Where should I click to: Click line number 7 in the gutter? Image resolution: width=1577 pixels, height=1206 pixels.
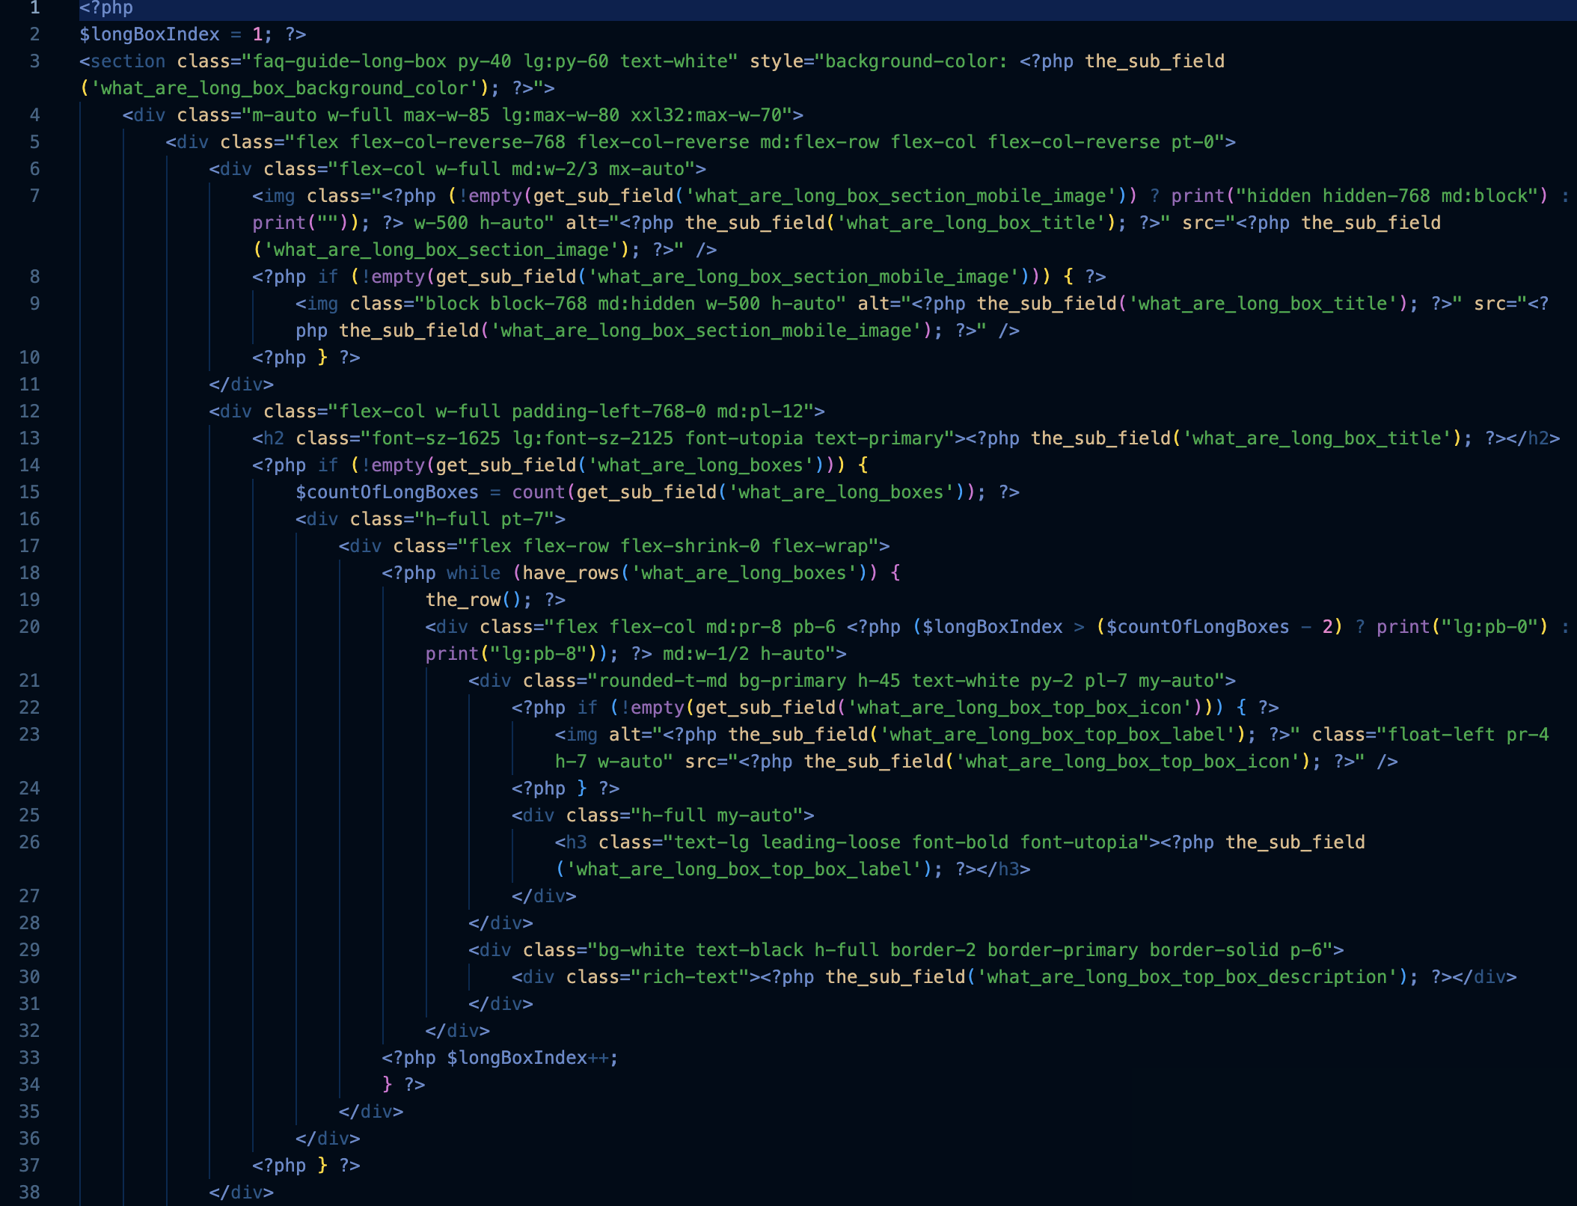pos(34,196)
